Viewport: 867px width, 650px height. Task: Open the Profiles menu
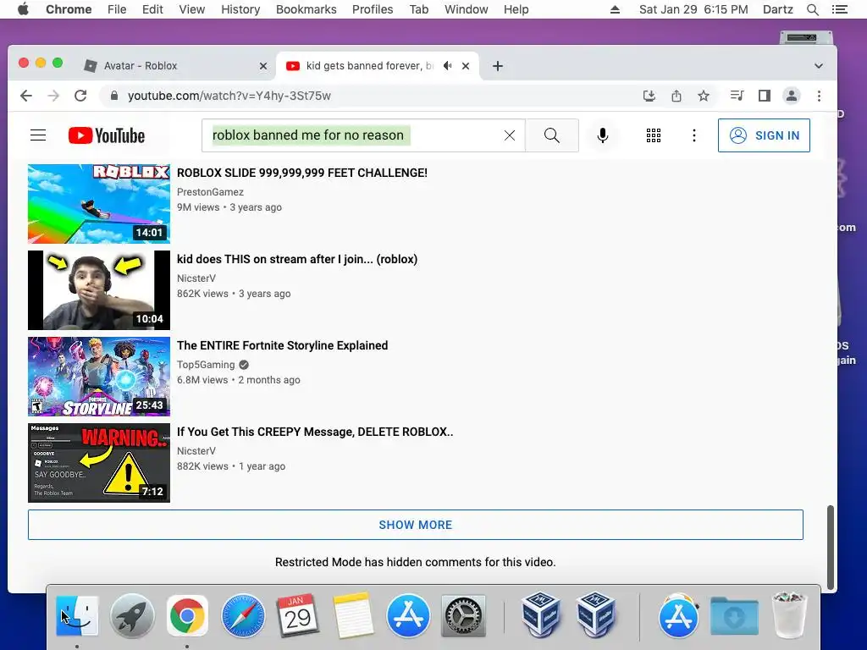point(373,9)
